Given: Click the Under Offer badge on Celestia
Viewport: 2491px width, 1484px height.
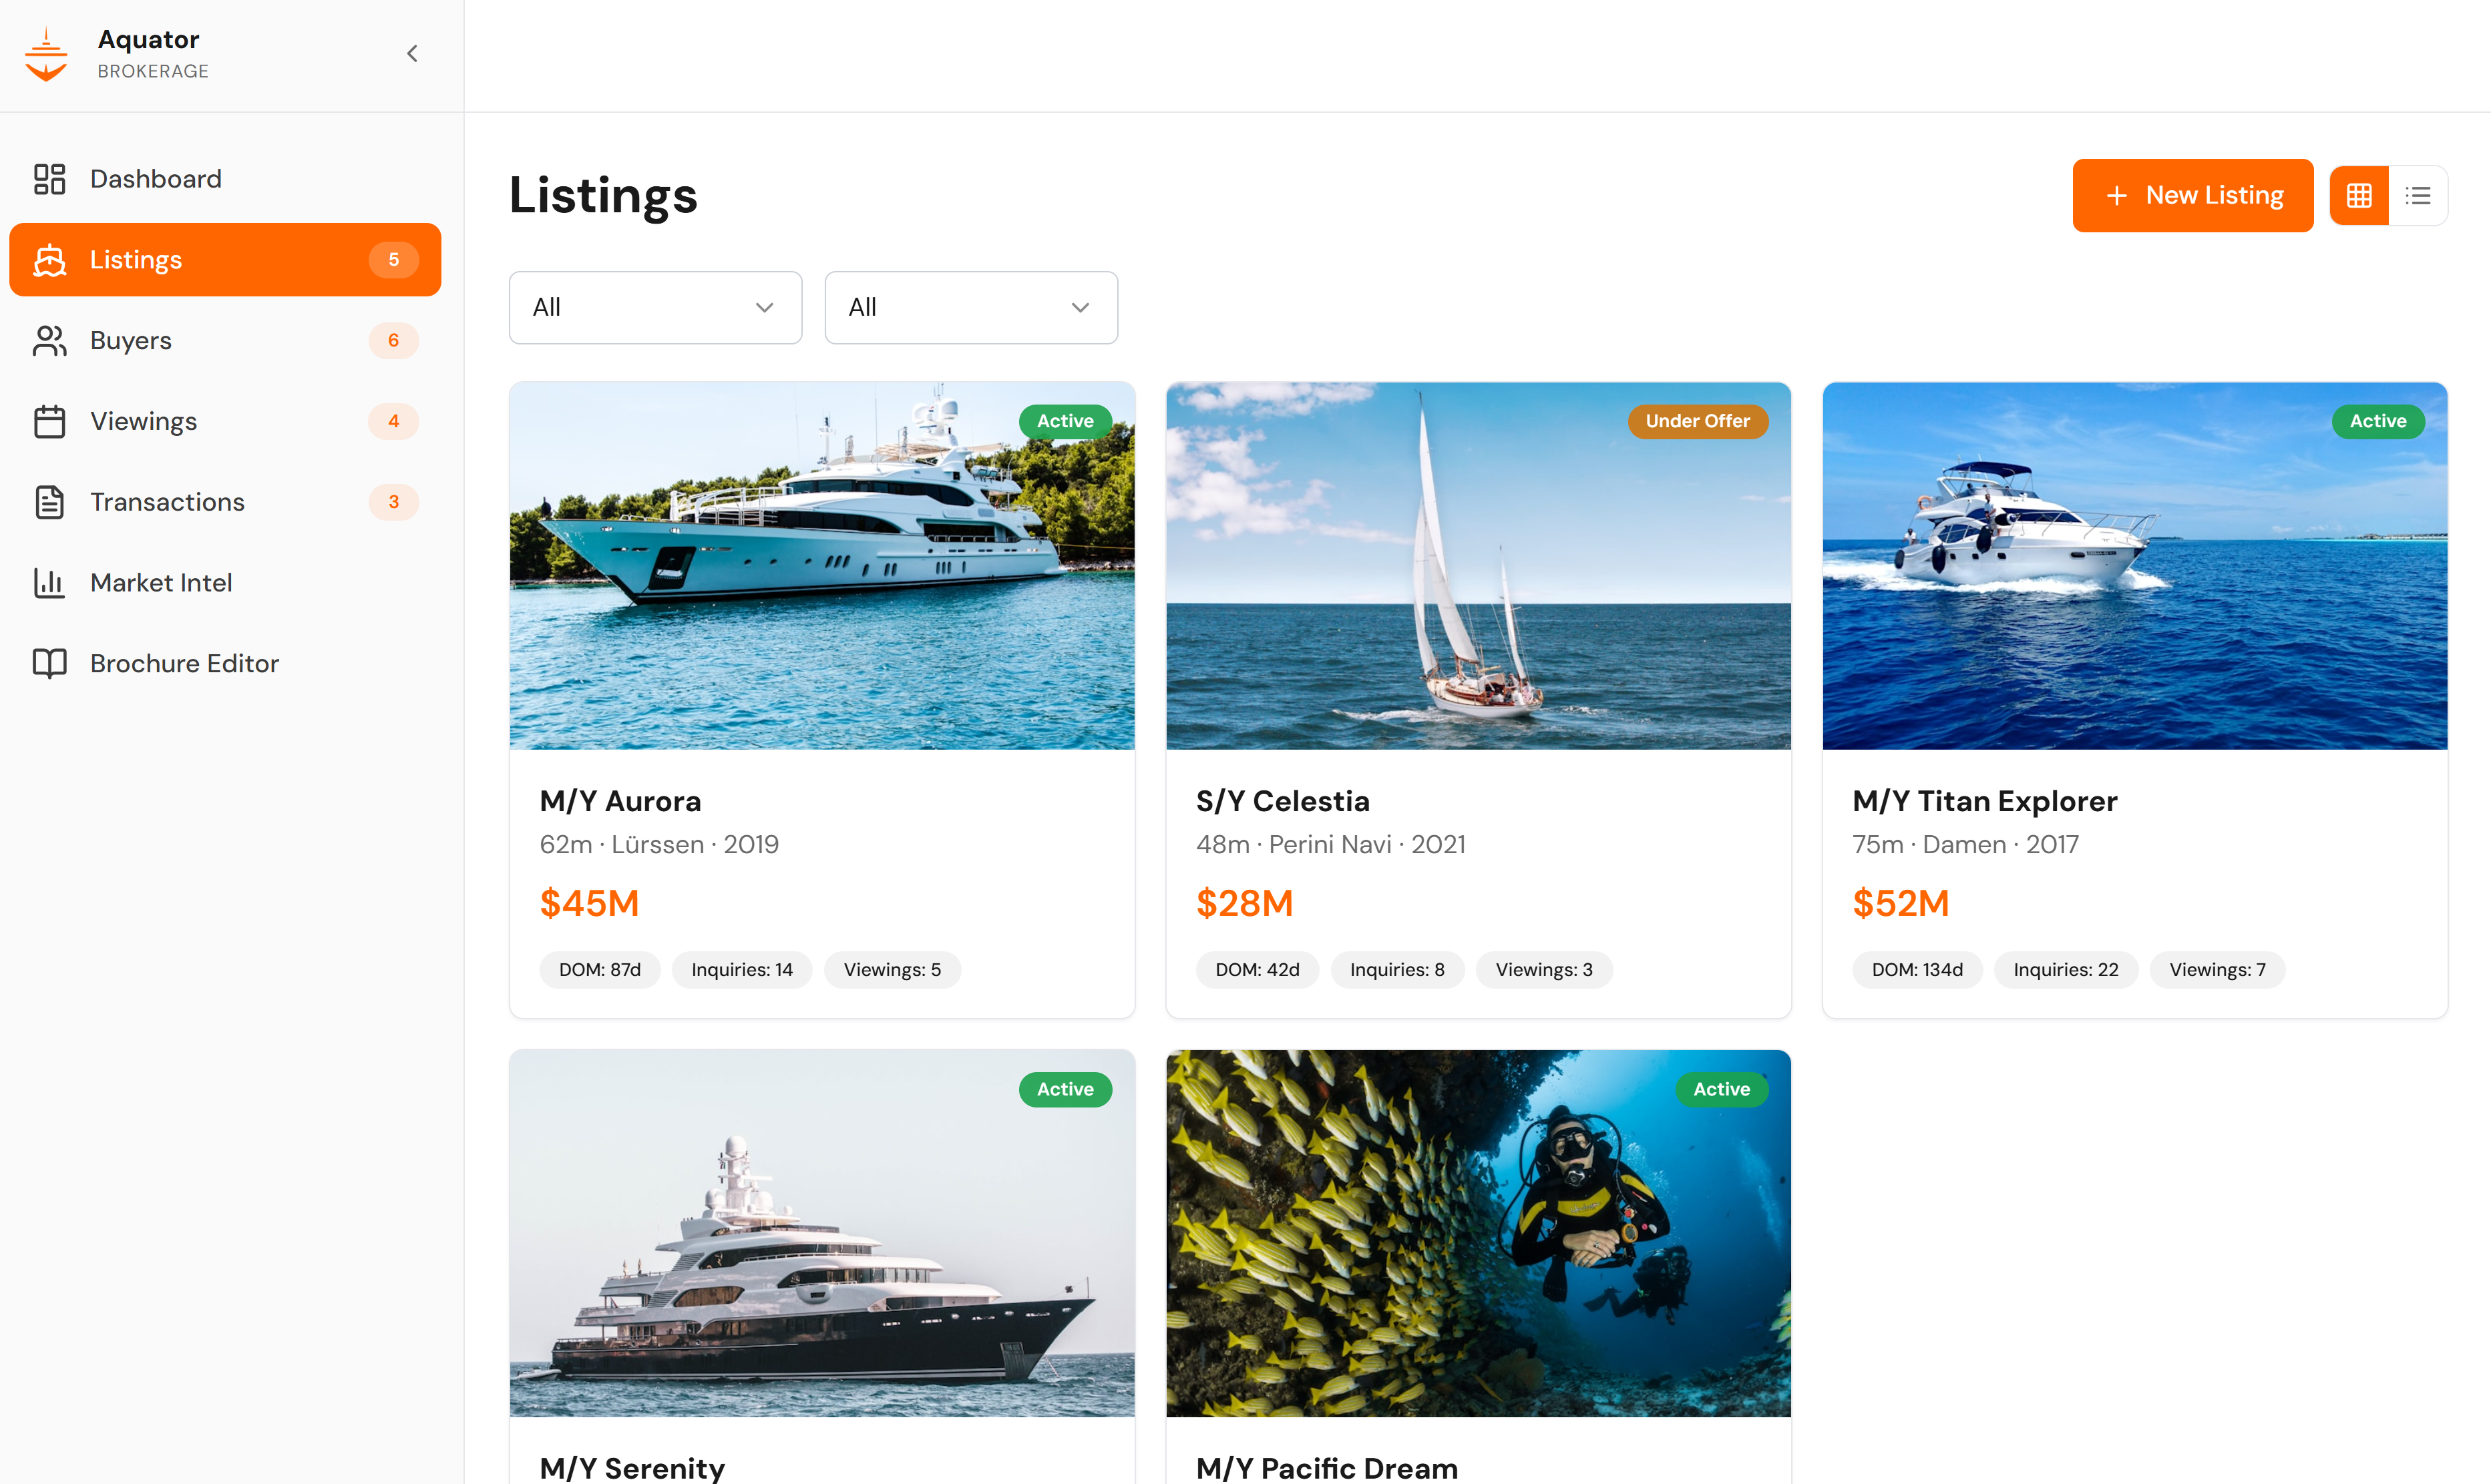Looking at the screenshot, I should (1698, 421).
